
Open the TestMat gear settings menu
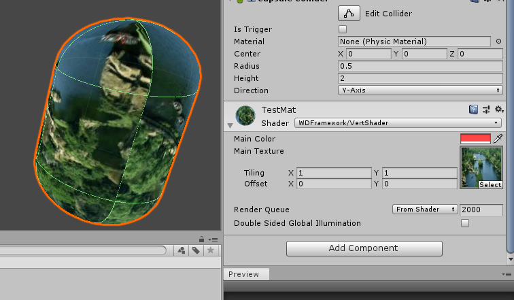click(499, 110)
